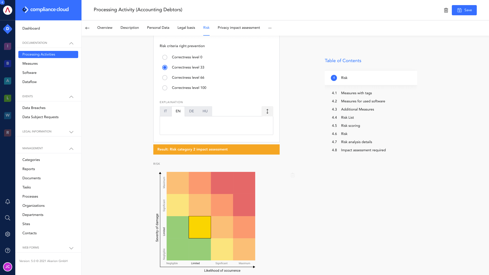
Task: Switch explanation language to DE tab
Action: (192, 111)
